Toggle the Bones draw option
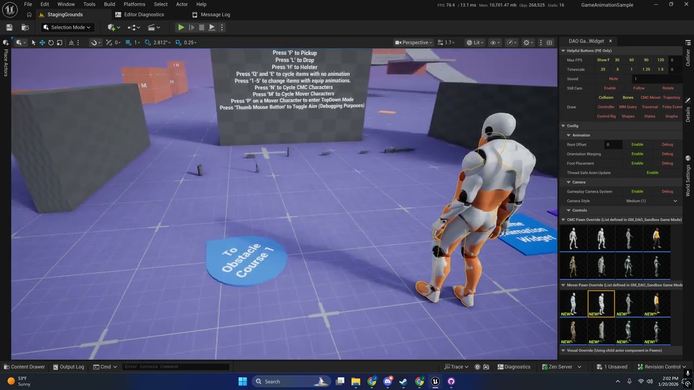 pos(628,97)
